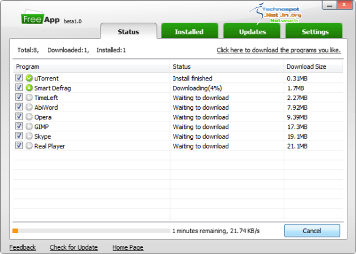356x254 pixels.
Task: Untick the Real Player checkbox
Action: (x=19, y=145)
